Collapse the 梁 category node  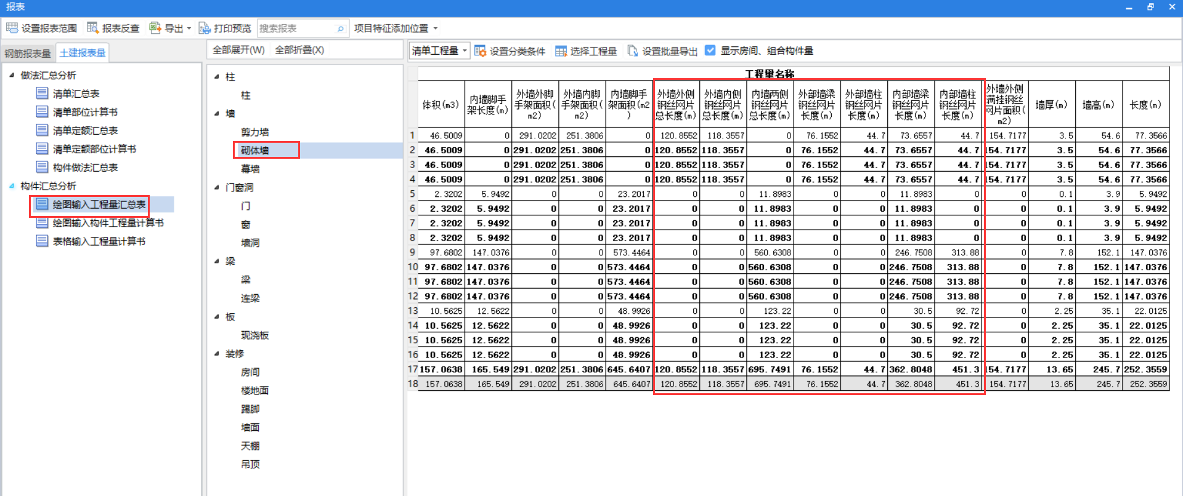point(216,262)
